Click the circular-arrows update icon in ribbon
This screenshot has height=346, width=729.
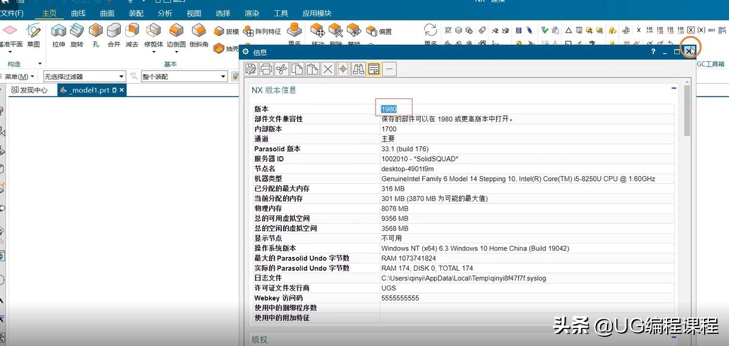point(430,30)
